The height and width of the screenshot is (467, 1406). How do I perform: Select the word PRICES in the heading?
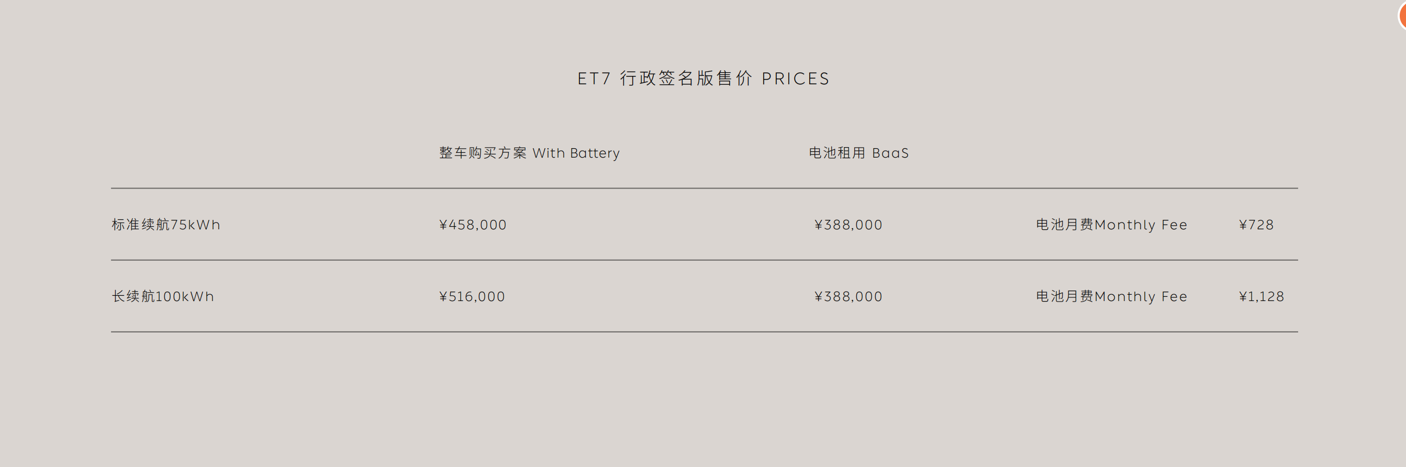point(795,79)
